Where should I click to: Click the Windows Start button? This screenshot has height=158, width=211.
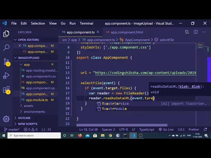coord(4,135)
